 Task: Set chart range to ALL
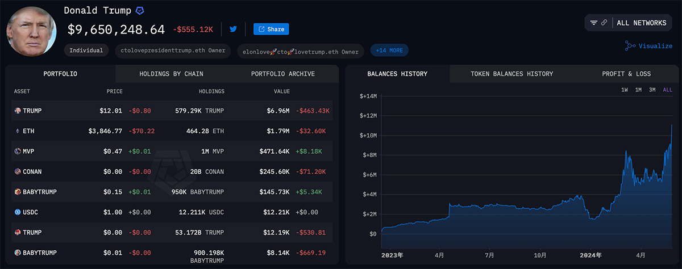click(667, 90)
